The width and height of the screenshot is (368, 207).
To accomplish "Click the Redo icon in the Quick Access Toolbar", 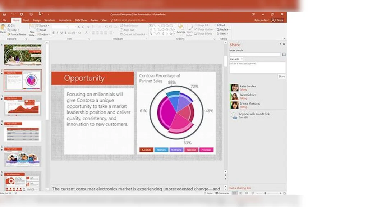I will (21, 14).
